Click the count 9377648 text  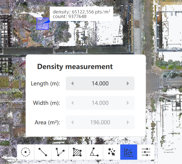(x=70, y=17)
